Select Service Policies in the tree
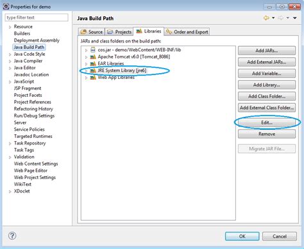304x249 pixels. (29, 130)
